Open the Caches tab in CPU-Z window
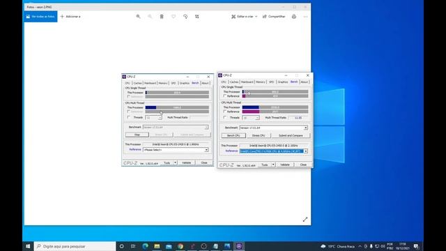Viewport: 446px width, 251px height. [234, 82]
